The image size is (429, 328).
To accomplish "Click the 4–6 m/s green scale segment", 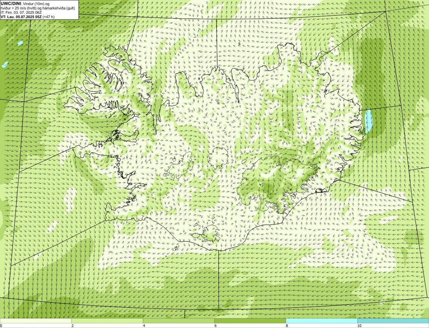I will (x=179, y=321).
